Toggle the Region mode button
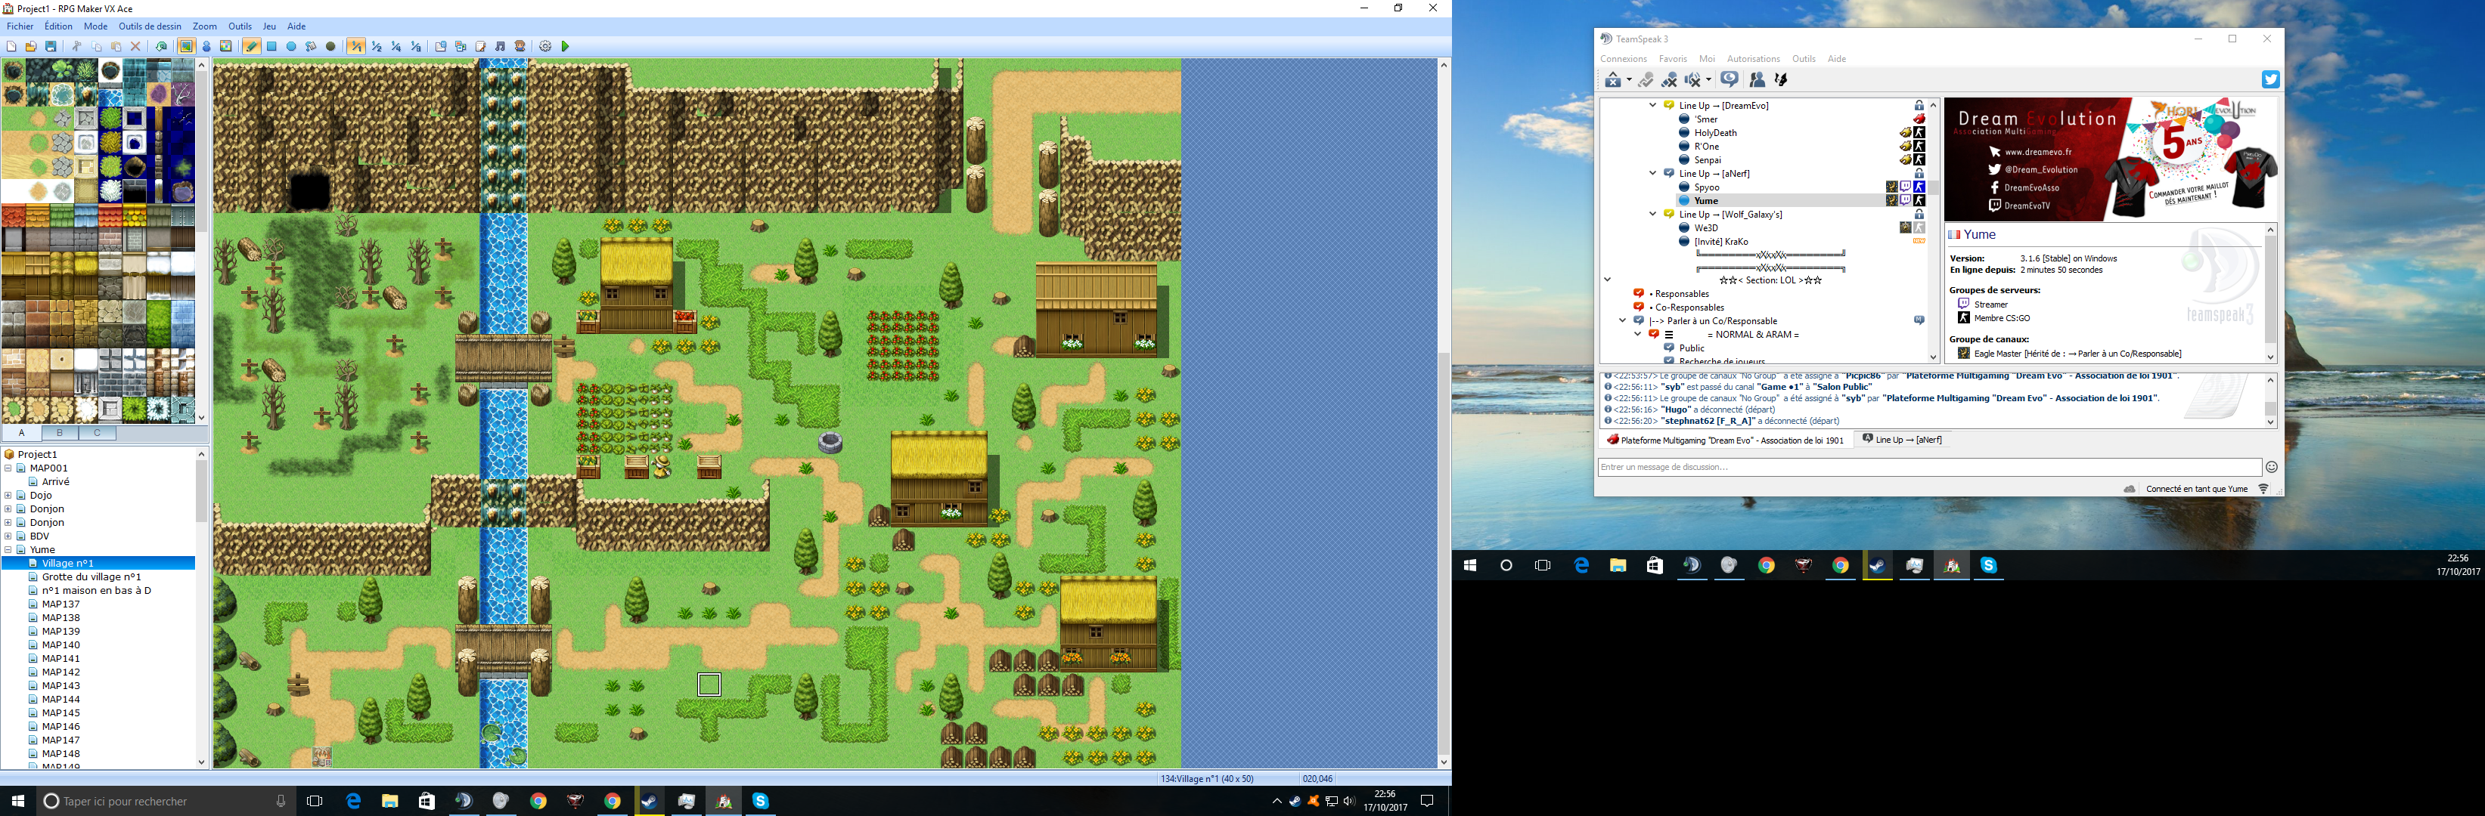The image size is (2485, 816). click(225, 46)
